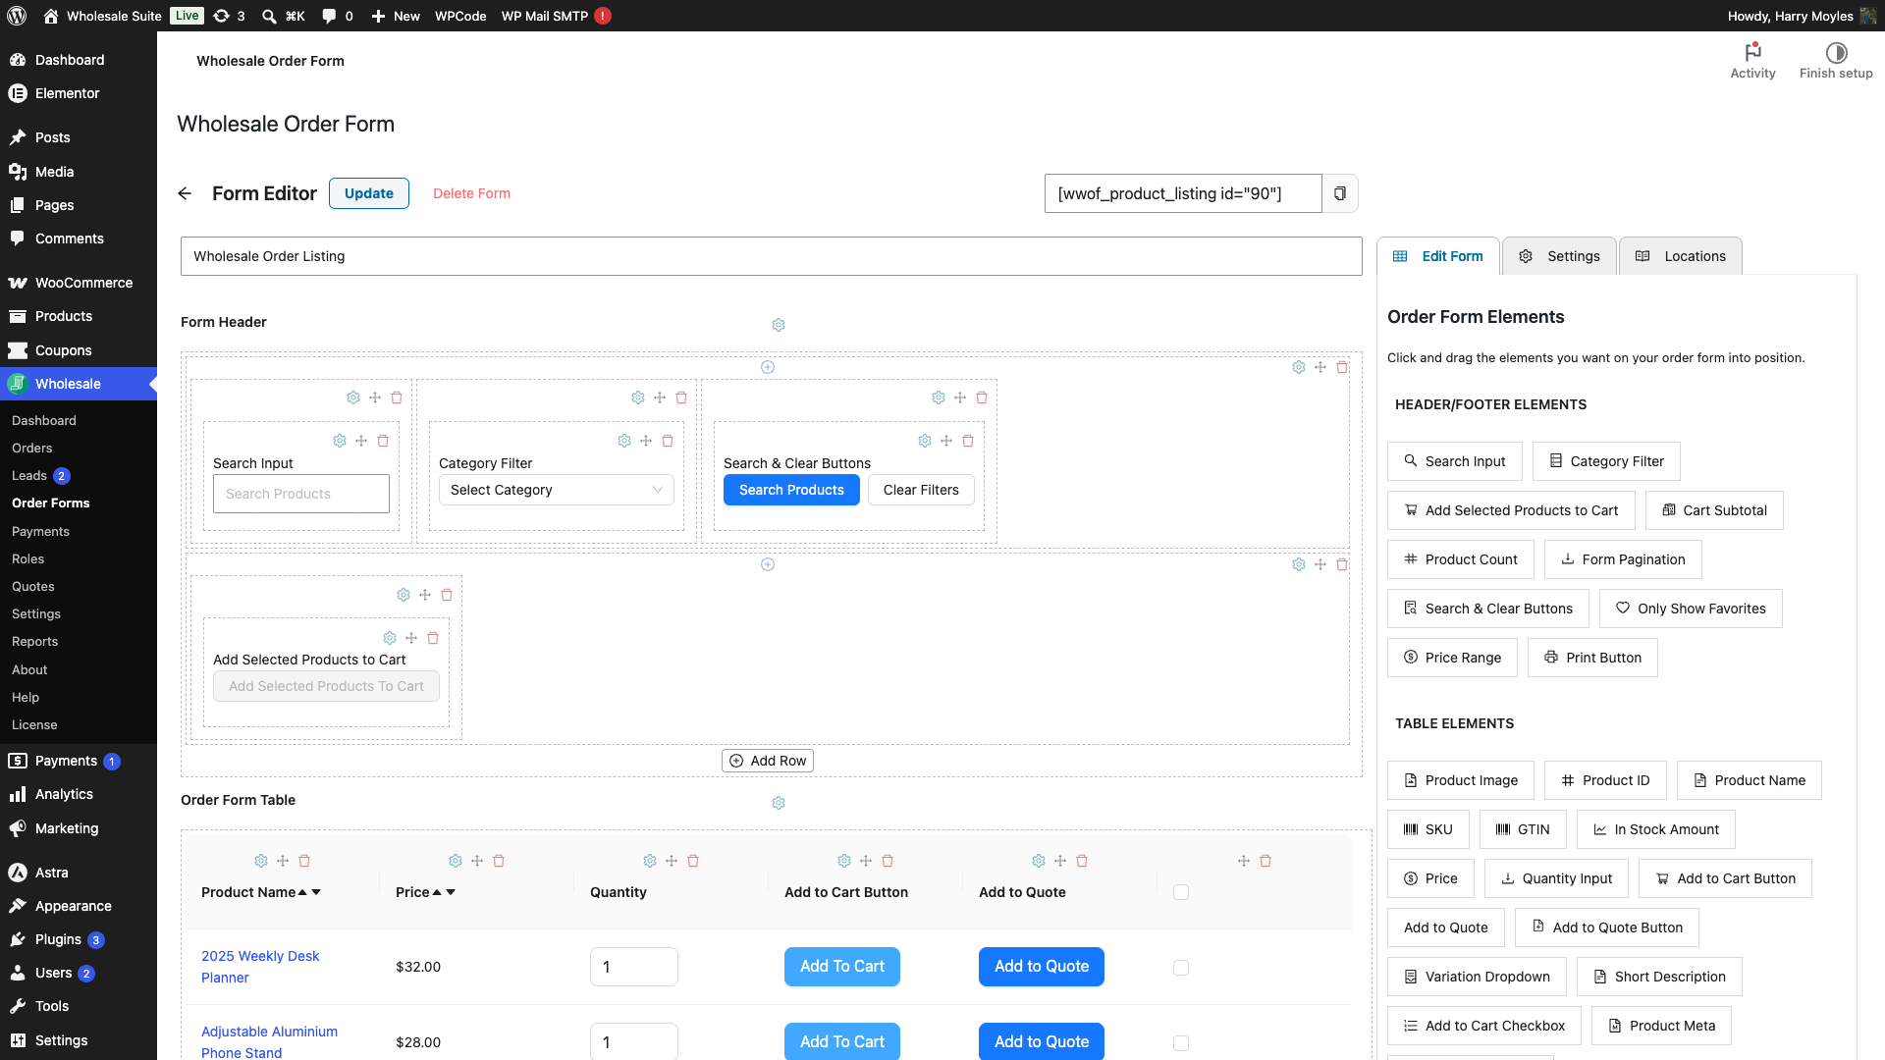Screen dimensions: 1885x1060
Task: Copy the shortcode with the copy icon
Action: click(1340, 193)
